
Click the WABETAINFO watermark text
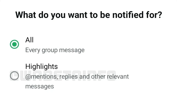[63, 76]
